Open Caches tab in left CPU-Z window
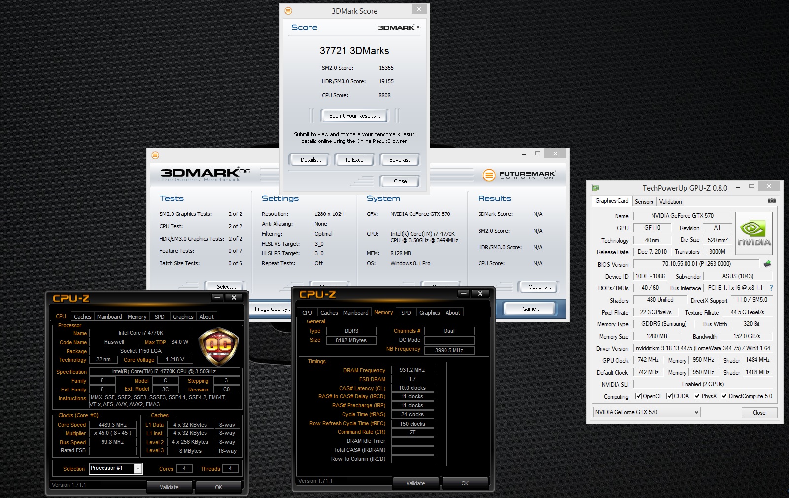The height and width of the screenshot is (498, 789). [83, 317]
